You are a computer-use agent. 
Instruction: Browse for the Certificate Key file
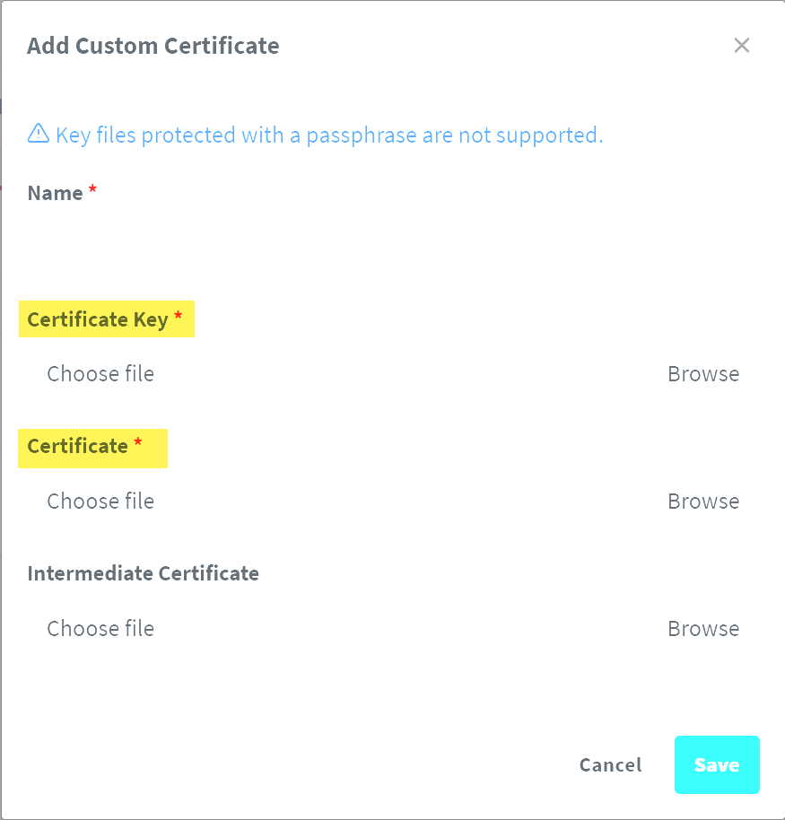click(x=703, y=374)
